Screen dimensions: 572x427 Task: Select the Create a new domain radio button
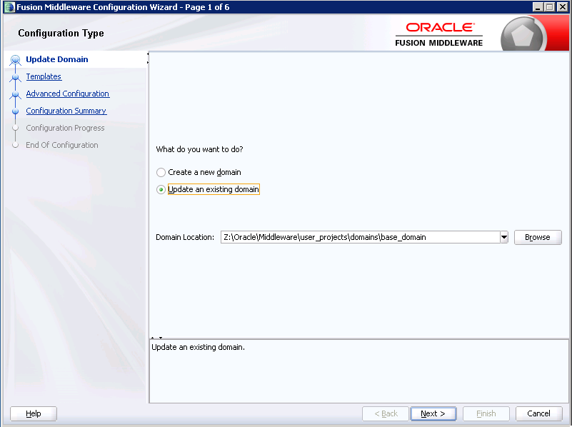(161, 172)
